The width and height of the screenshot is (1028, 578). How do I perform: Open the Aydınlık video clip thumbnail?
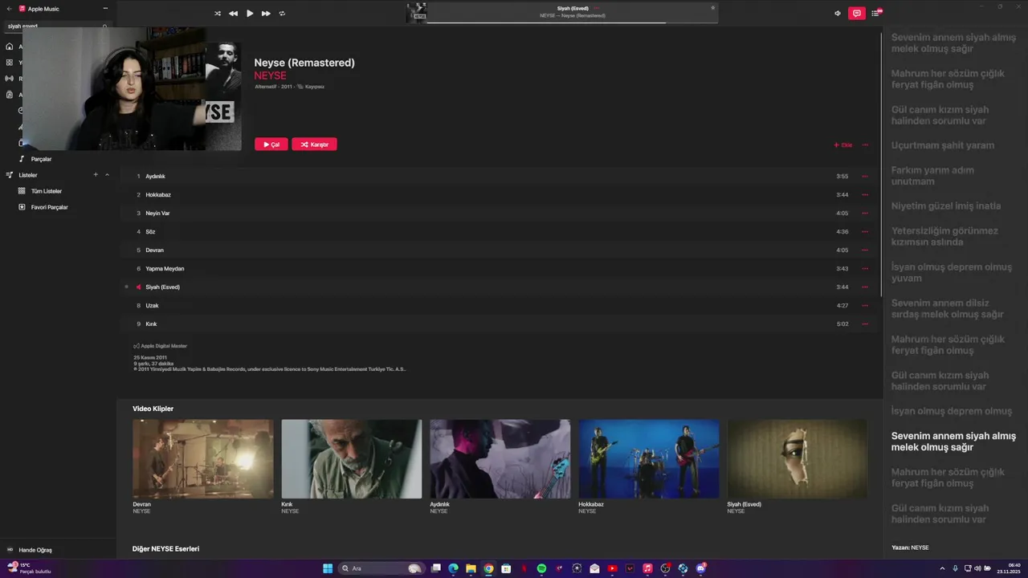pyautogui.click(x=500, y=458)
